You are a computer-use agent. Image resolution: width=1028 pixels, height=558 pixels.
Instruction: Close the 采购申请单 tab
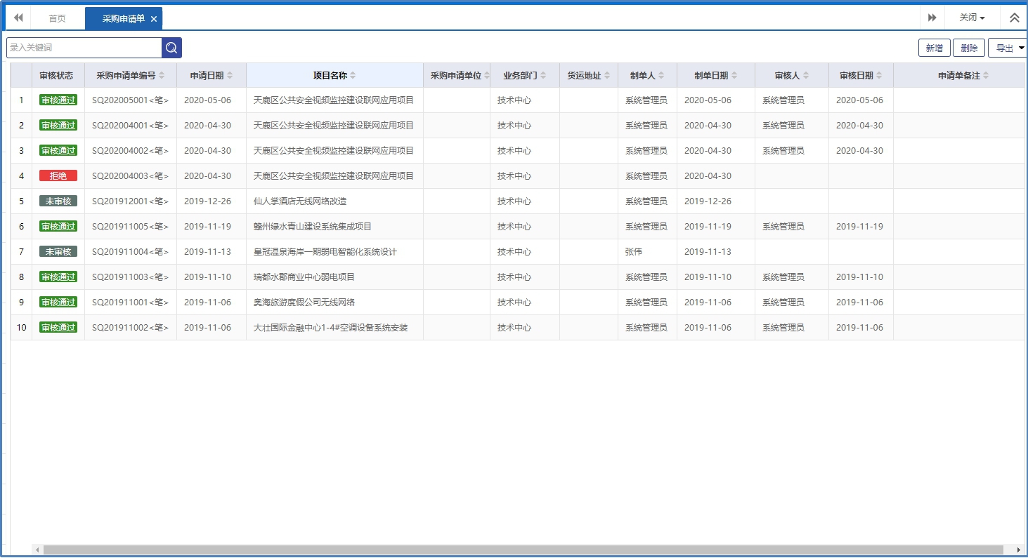coord(154,19)
